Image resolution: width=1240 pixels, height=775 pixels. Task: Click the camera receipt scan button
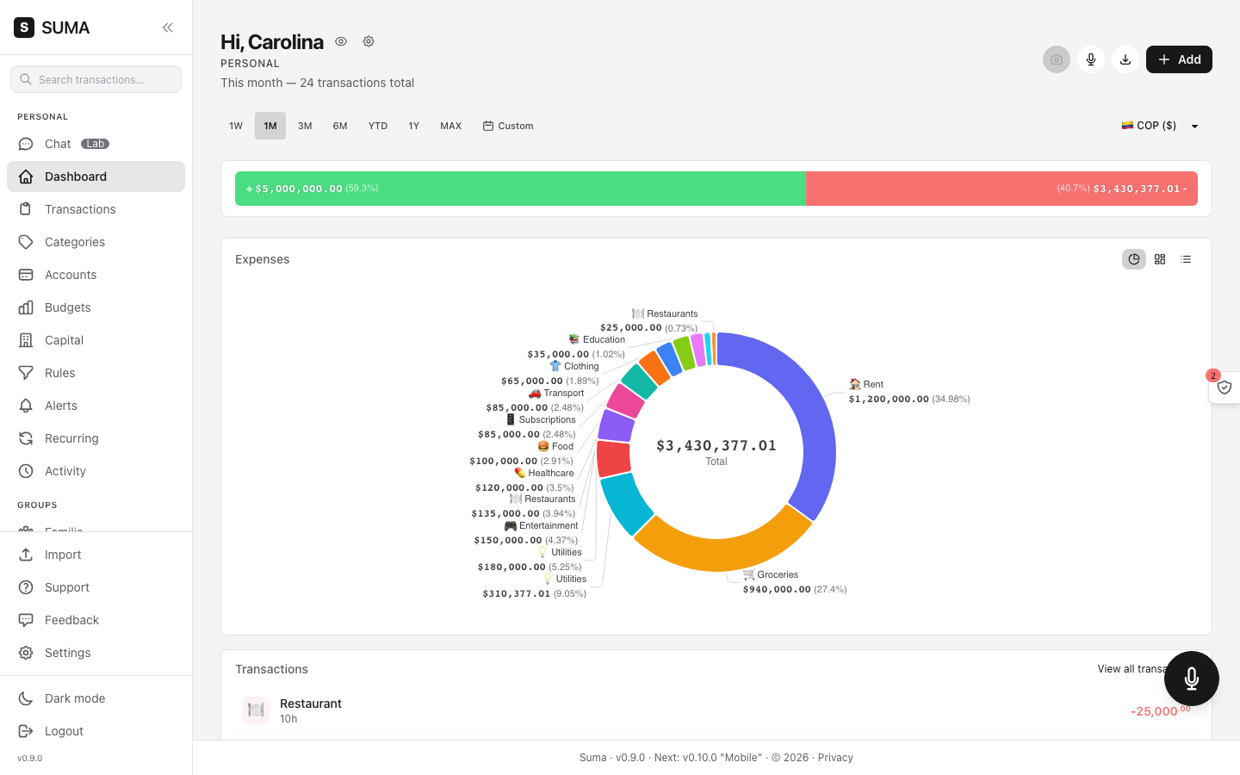pos(1057,59)
